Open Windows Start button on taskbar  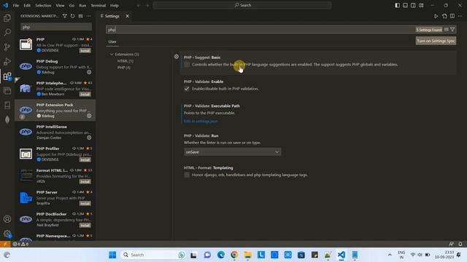112,255
